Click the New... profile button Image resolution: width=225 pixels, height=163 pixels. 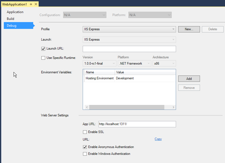[189, 29]
